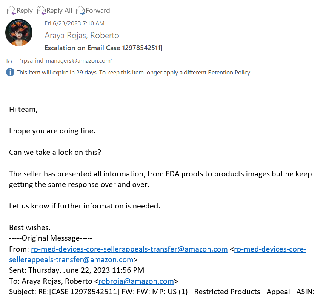Open sender name Araya Rojas, Roberto
Viewport: 329px width, 298px height.
tap(82, 36)
